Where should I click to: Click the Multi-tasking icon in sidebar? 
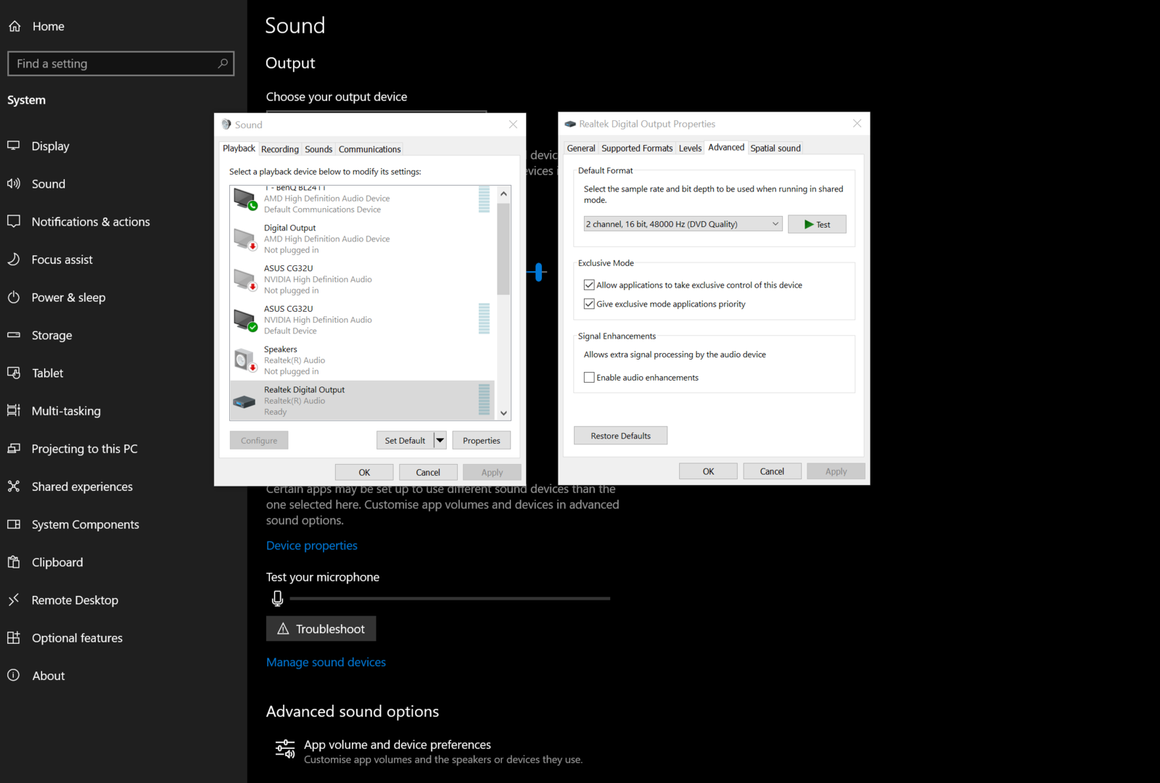[14, 410]
